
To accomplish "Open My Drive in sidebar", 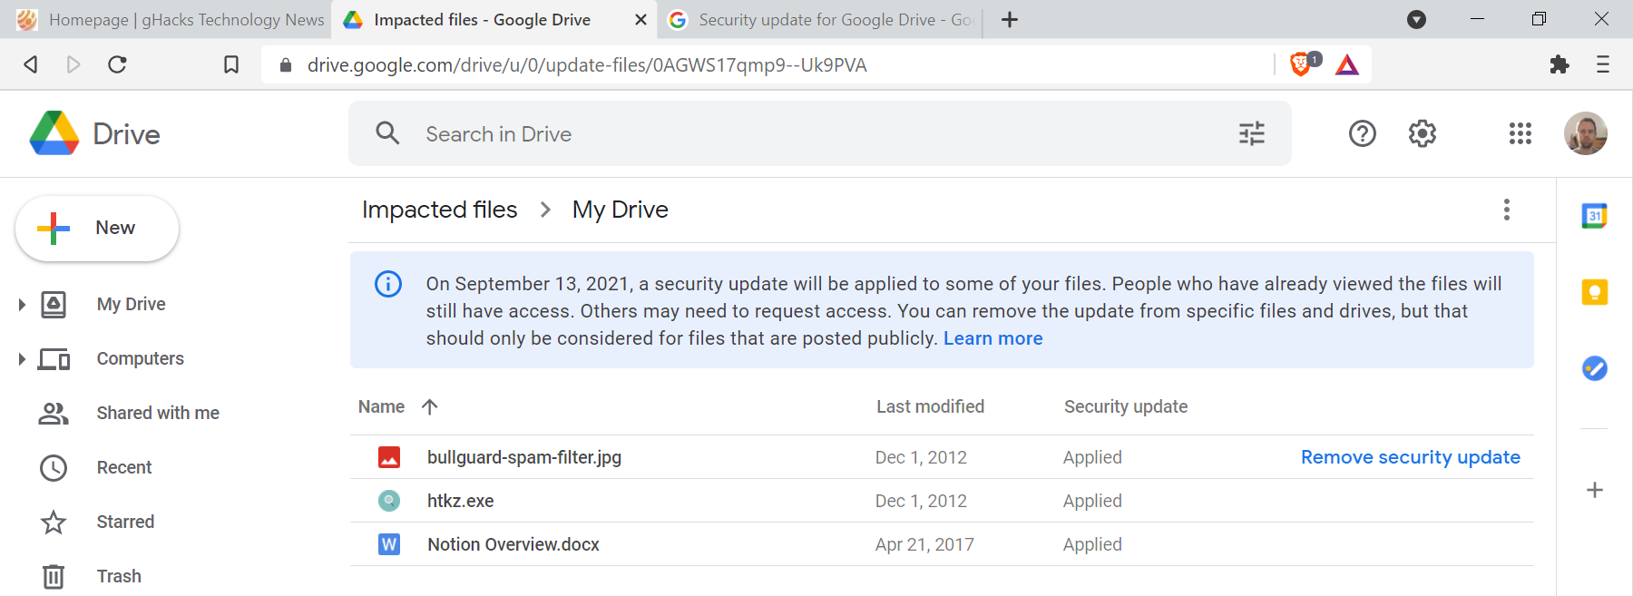I will click(131, 304).
